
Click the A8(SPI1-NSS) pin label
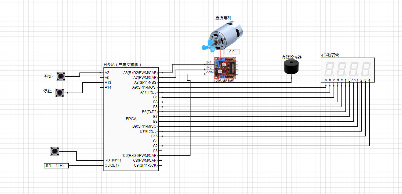tap(146, 83)
